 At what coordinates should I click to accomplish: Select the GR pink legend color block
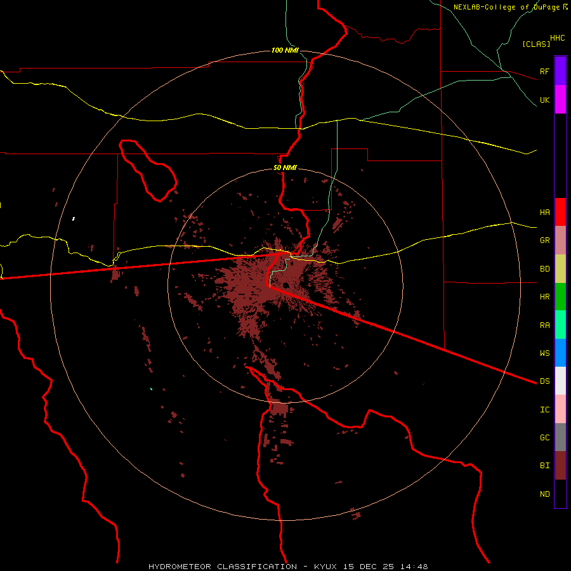click(x=560, y=240)
